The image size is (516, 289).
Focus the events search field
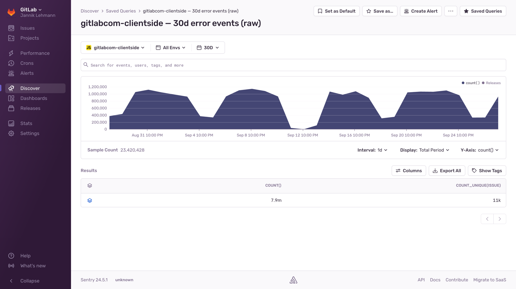pyautogui.click(x=293, y=65)
